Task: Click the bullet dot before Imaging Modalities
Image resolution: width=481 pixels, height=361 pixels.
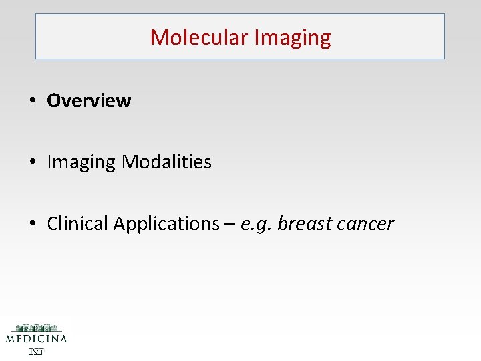Action: [x=33, y=162]
